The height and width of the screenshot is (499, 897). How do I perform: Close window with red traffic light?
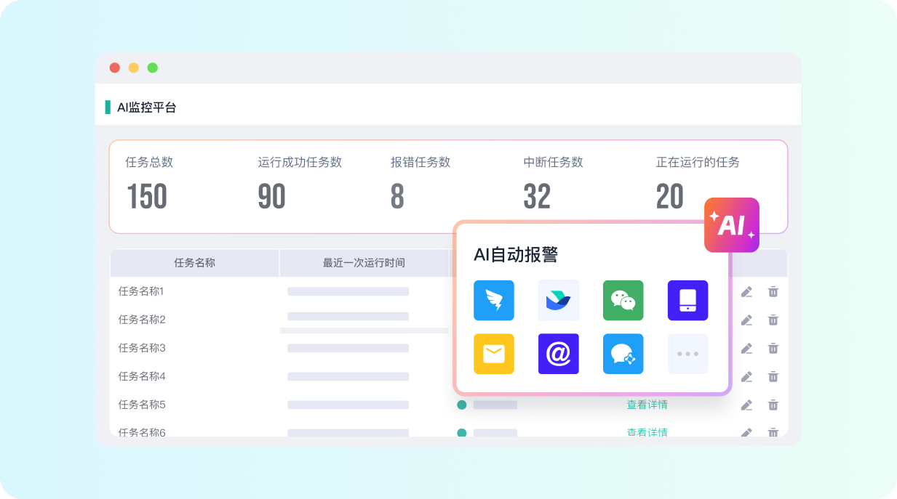click(x=115, y=68)
